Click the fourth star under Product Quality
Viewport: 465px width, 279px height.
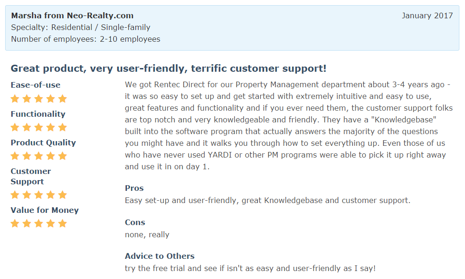tap(51, 156)
